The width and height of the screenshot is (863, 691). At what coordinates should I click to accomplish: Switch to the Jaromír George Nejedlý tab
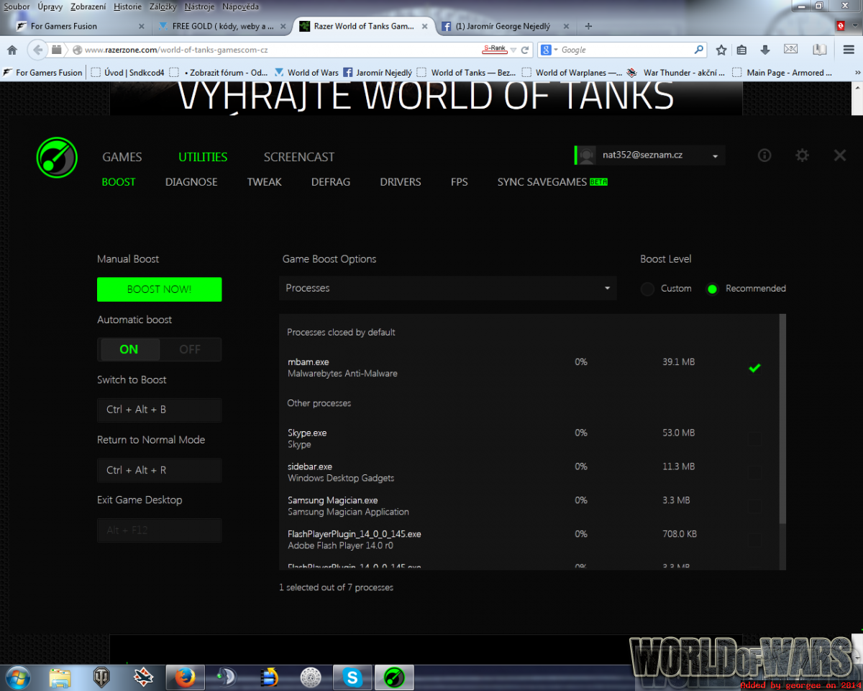[506, 26]
